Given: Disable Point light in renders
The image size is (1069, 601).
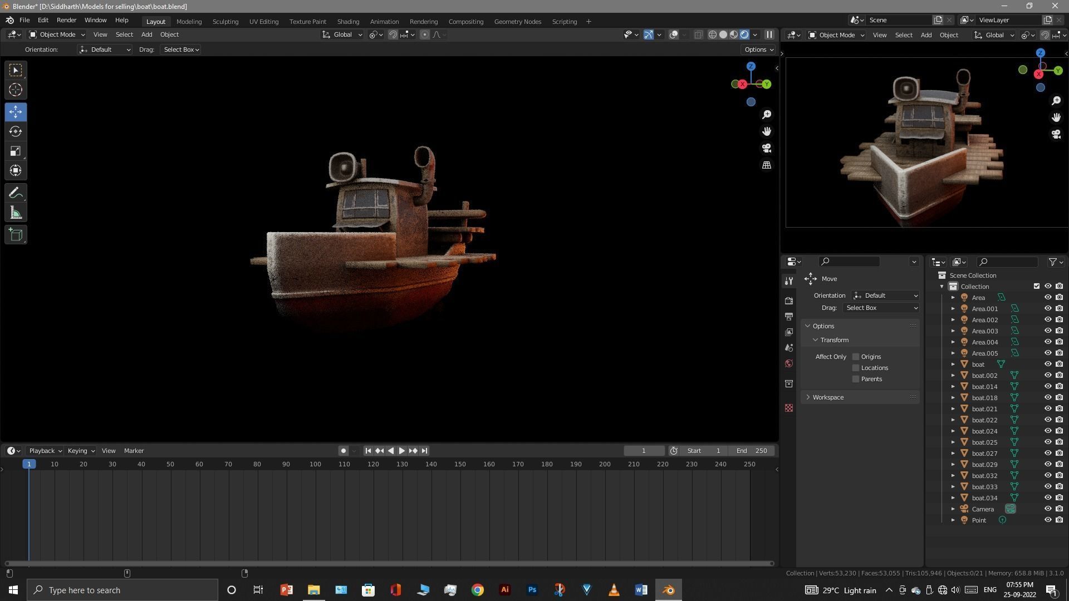Looking at the screenshot, I should [x=1059, y=520].
